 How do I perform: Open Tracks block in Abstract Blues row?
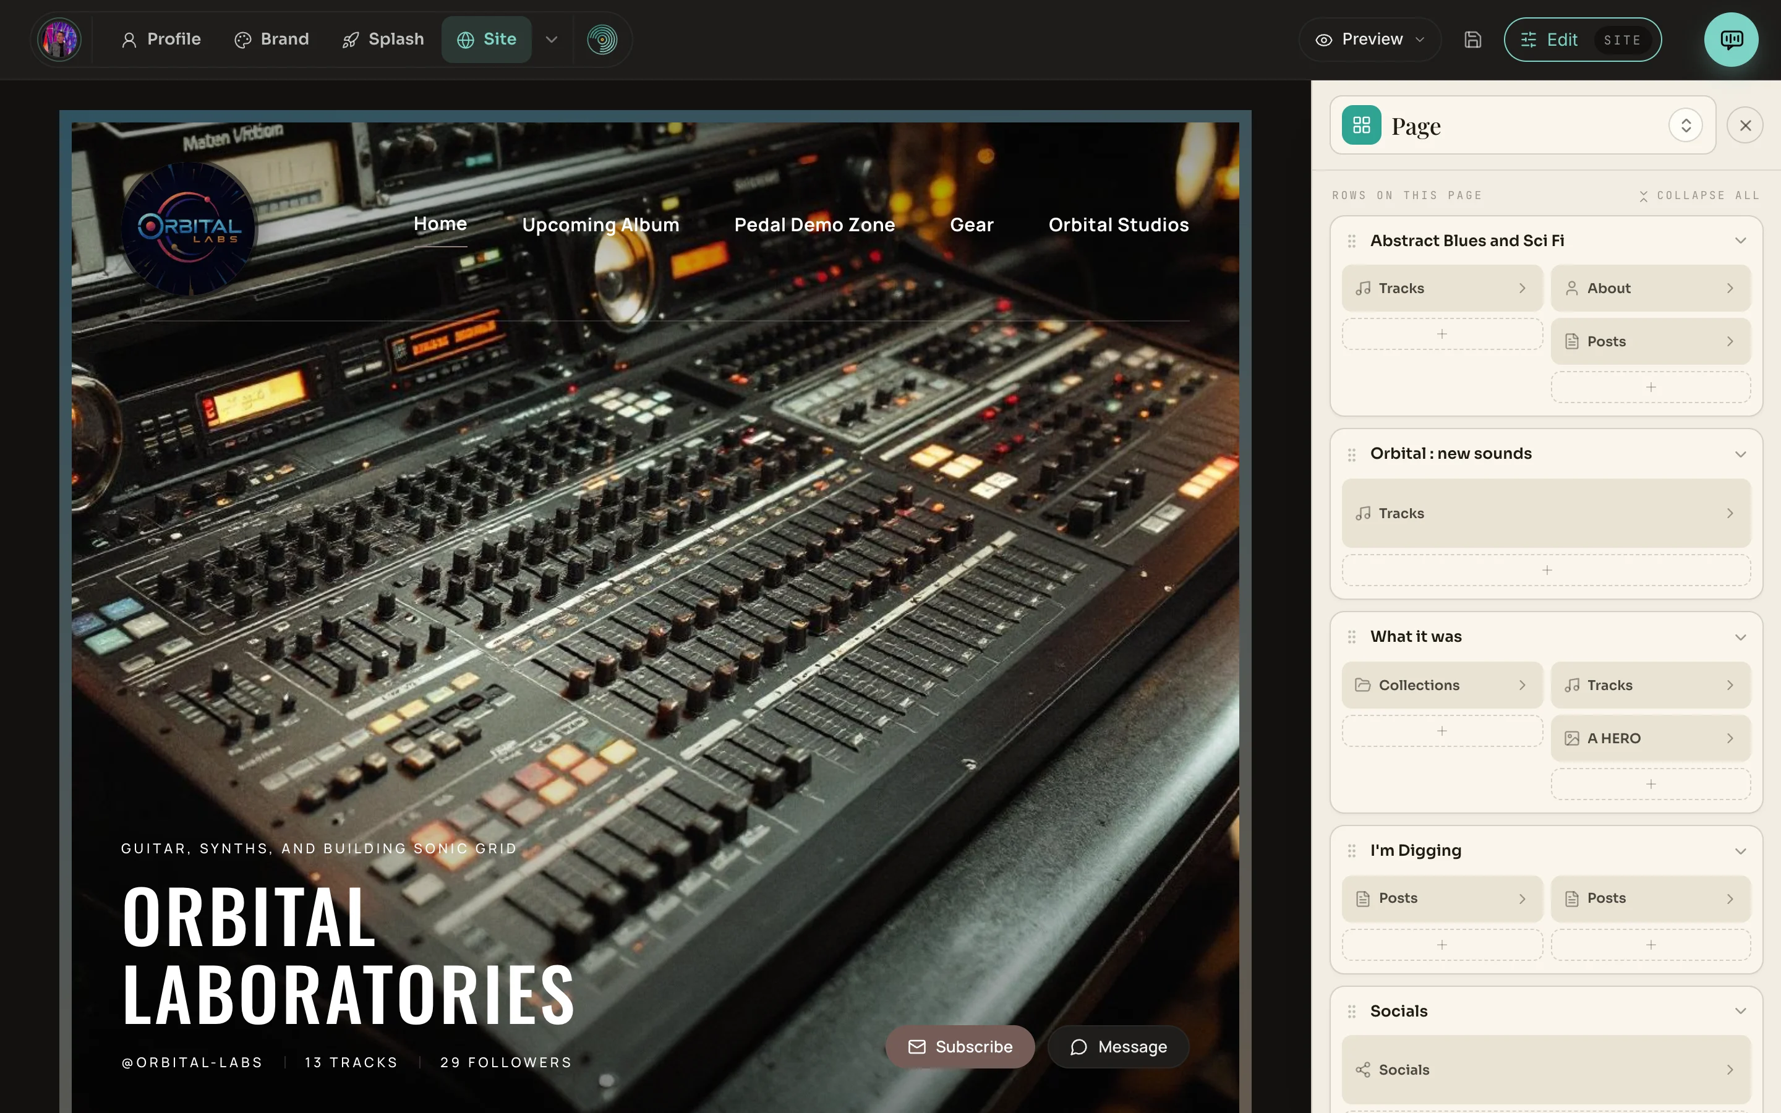pyautogui.click(x=1441, y=288)
